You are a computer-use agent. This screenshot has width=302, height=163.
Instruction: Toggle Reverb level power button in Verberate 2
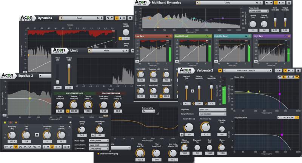[x=194, y=104]
